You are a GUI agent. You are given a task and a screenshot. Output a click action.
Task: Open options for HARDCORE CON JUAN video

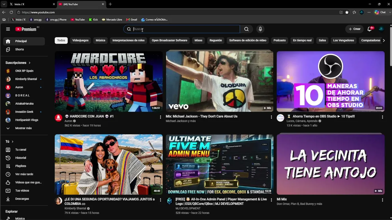[x=160, y=117]
